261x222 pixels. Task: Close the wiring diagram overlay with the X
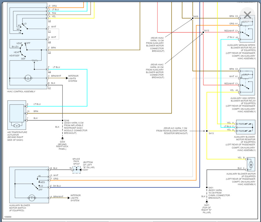247,15
